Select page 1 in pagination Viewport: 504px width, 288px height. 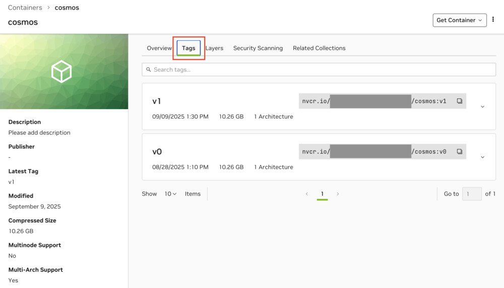(322, 194)
